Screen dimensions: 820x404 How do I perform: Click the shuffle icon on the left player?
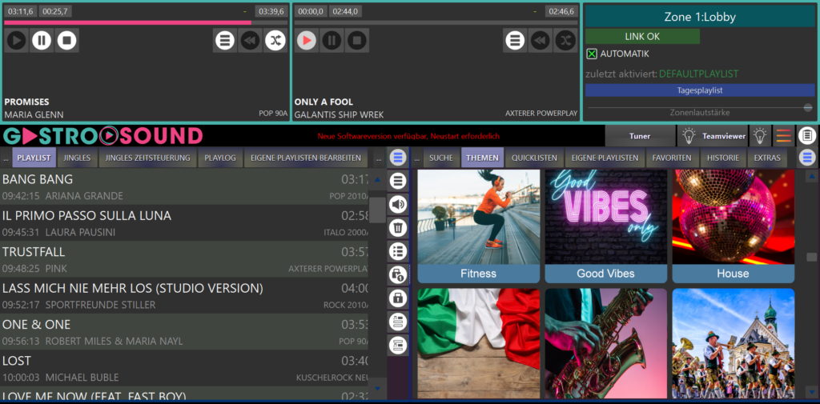click(275, 40)
